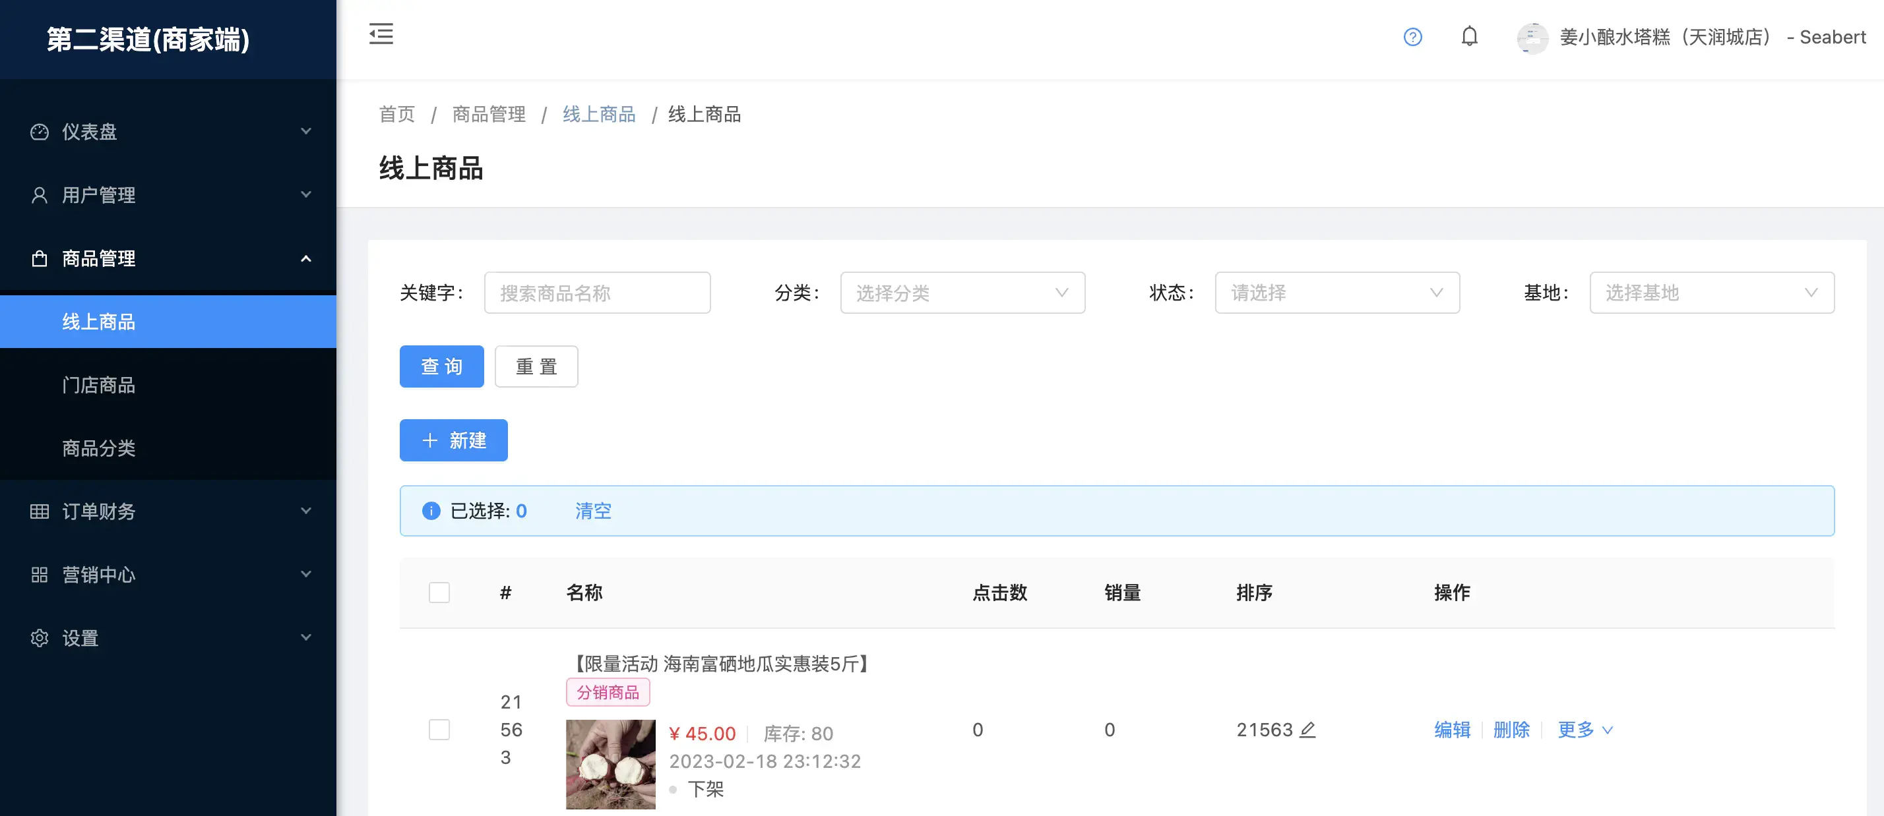Go to 商品分类 in the sidebar
Image resolution: width=1884 pixels, height=816 pixels.
99,448
